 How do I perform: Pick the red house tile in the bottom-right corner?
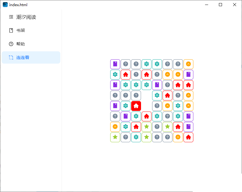(188, 137)
